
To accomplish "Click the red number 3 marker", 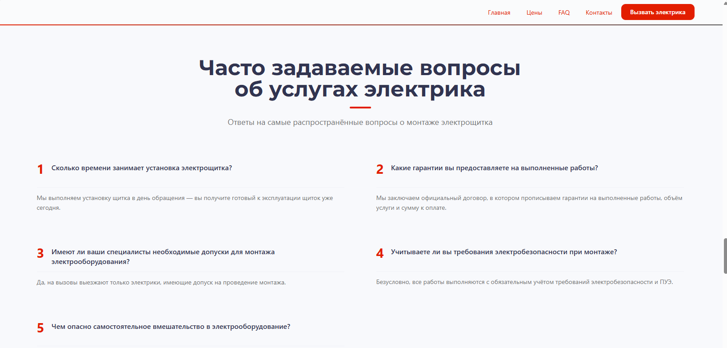I will pos(40,253).
